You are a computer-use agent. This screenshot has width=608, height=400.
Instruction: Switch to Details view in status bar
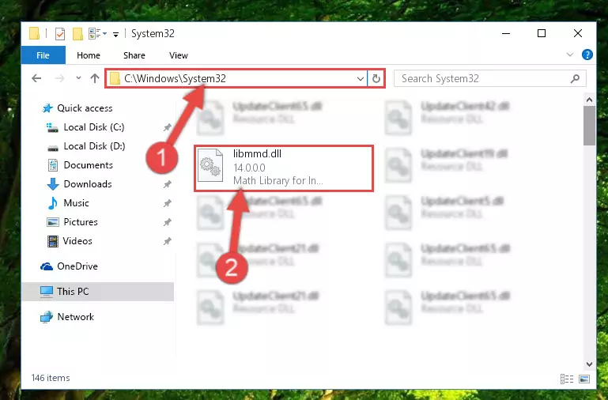[567, 379]
